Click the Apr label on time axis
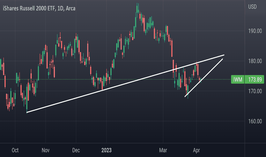Viewport: 266px width, 157px height. 196,150
